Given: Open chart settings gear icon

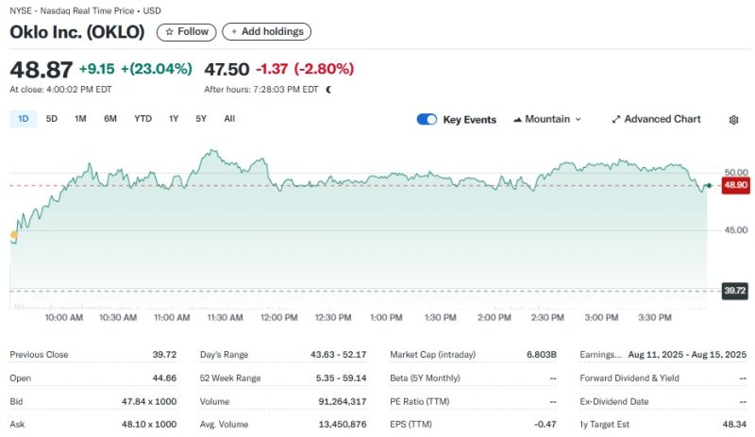Looking at the screenshot, I should tap(733, 120).
